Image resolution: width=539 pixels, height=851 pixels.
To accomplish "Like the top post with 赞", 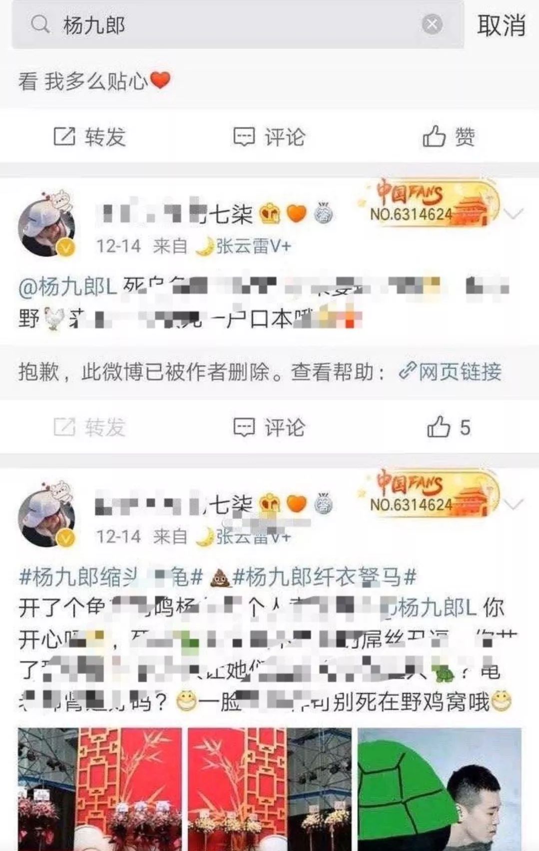I will [x=449, y=136].
